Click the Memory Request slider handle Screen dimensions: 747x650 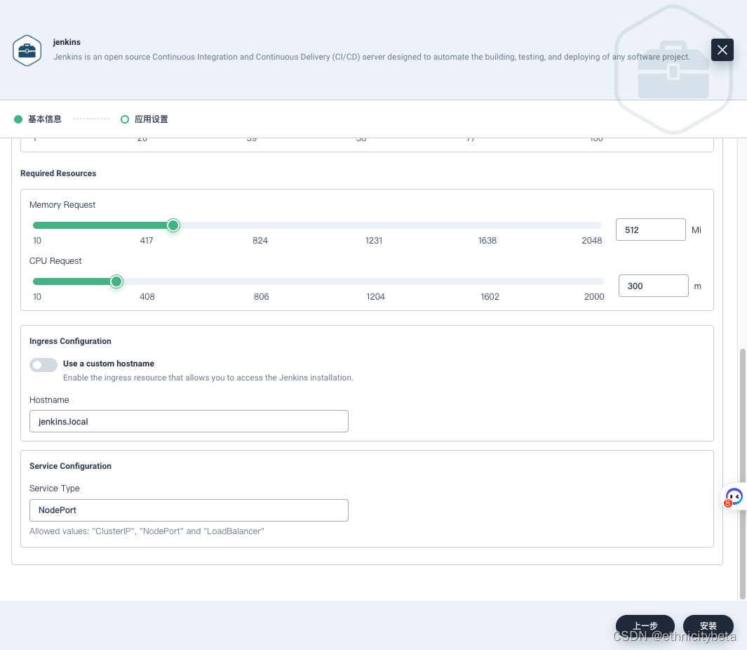click(x=173, y=225)
